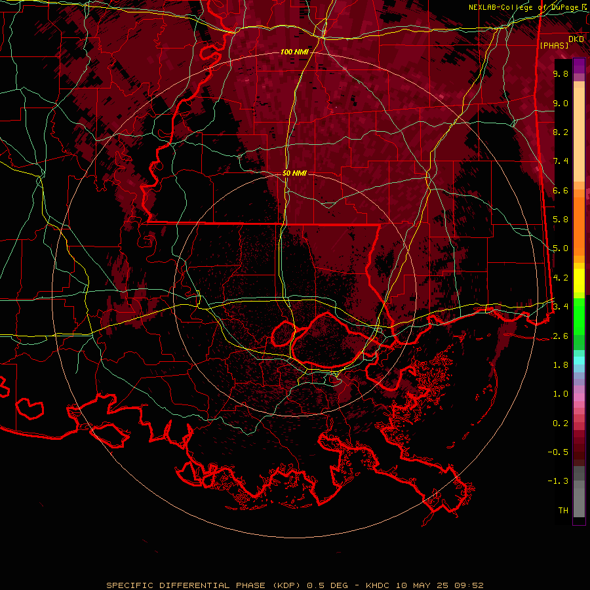
Task: Pick the cyan segment of the color bar
Action: click(x=579, y=361)
